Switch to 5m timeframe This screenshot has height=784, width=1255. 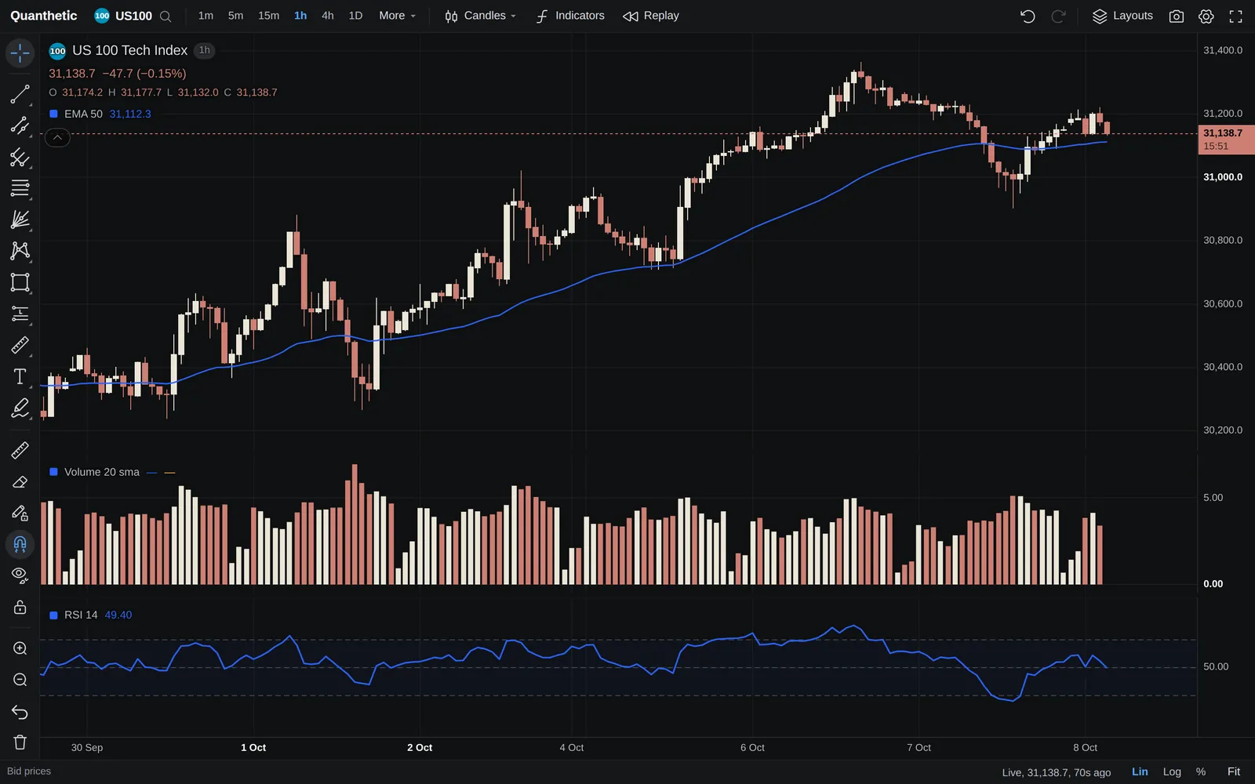coord(235,16)
